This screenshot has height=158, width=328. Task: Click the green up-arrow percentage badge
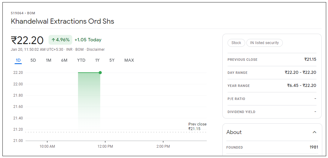(60, 40)
